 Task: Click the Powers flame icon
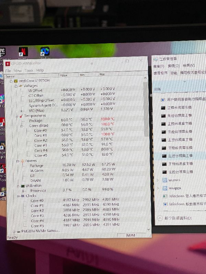[22, 161]
